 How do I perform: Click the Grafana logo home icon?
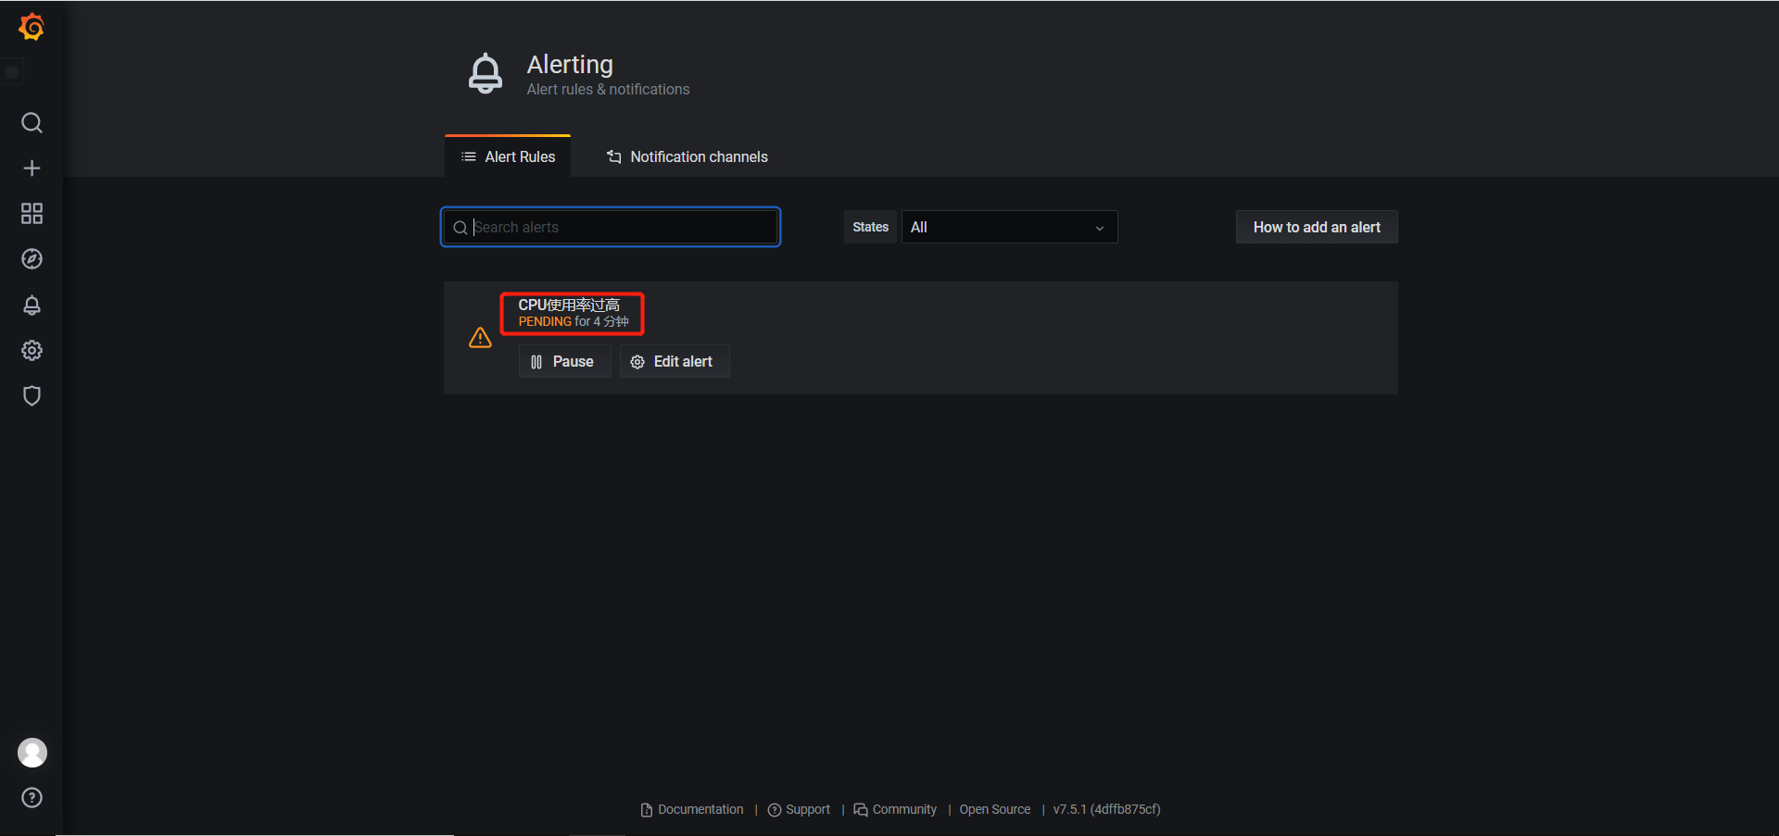pyautogui.click(x=32, y=28)
